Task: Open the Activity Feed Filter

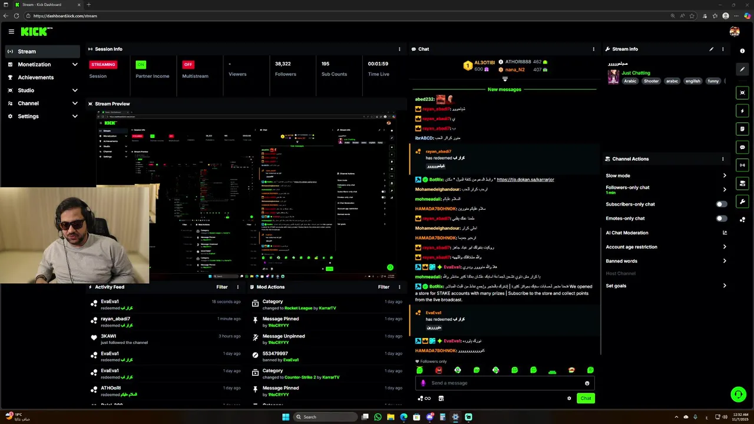Action: (x=222, y=287)
